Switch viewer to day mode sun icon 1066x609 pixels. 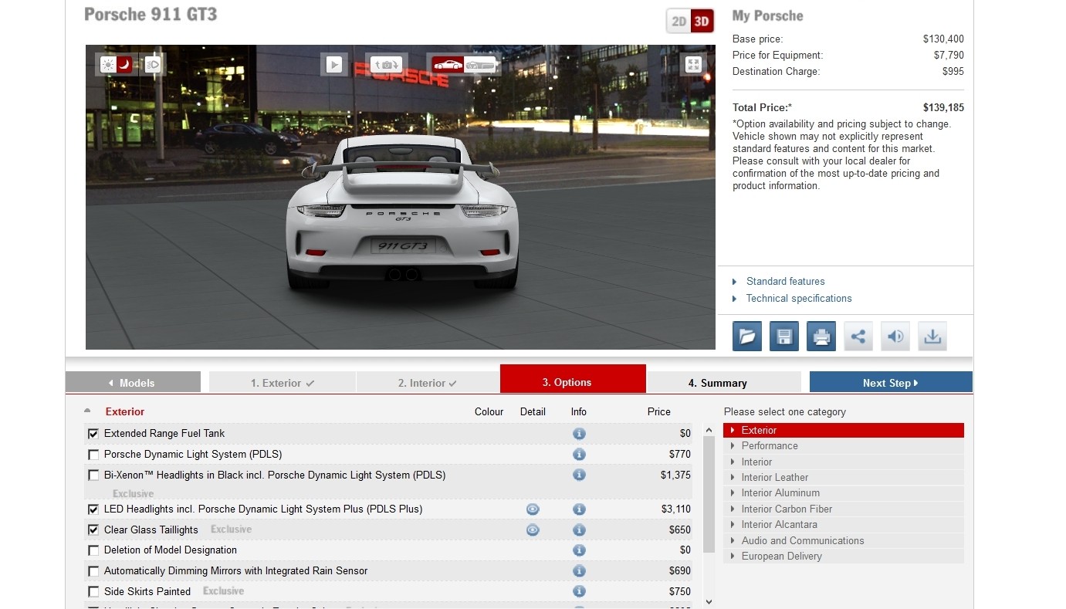(108, 65)
